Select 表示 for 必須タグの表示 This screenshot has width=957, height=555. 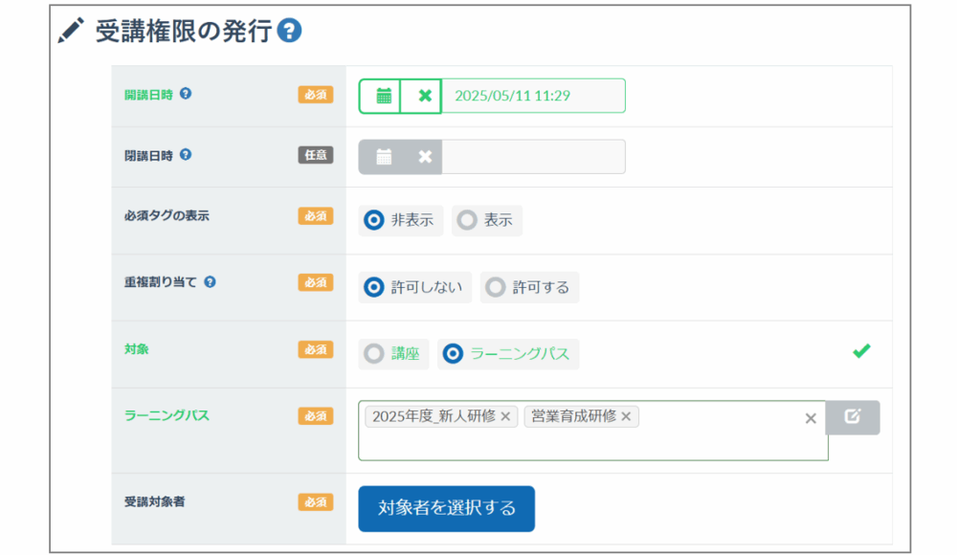pos(487,220)
